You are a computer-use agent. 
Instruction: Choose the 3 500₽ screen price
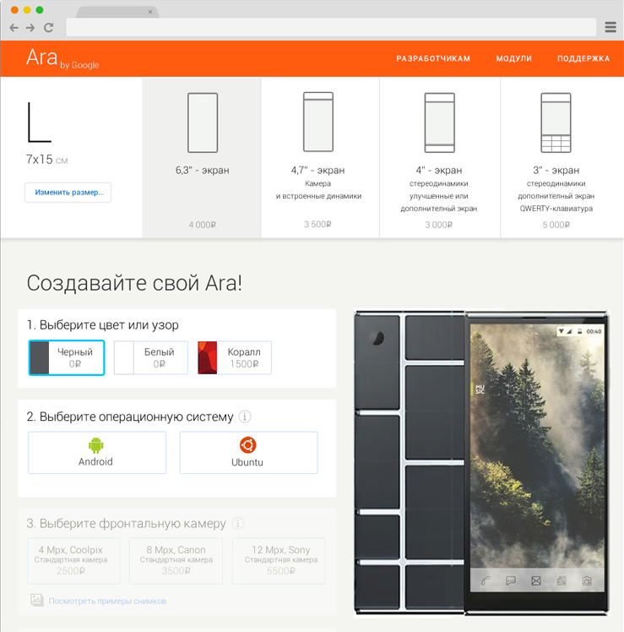pyautogui.click(x=317, y=224)
